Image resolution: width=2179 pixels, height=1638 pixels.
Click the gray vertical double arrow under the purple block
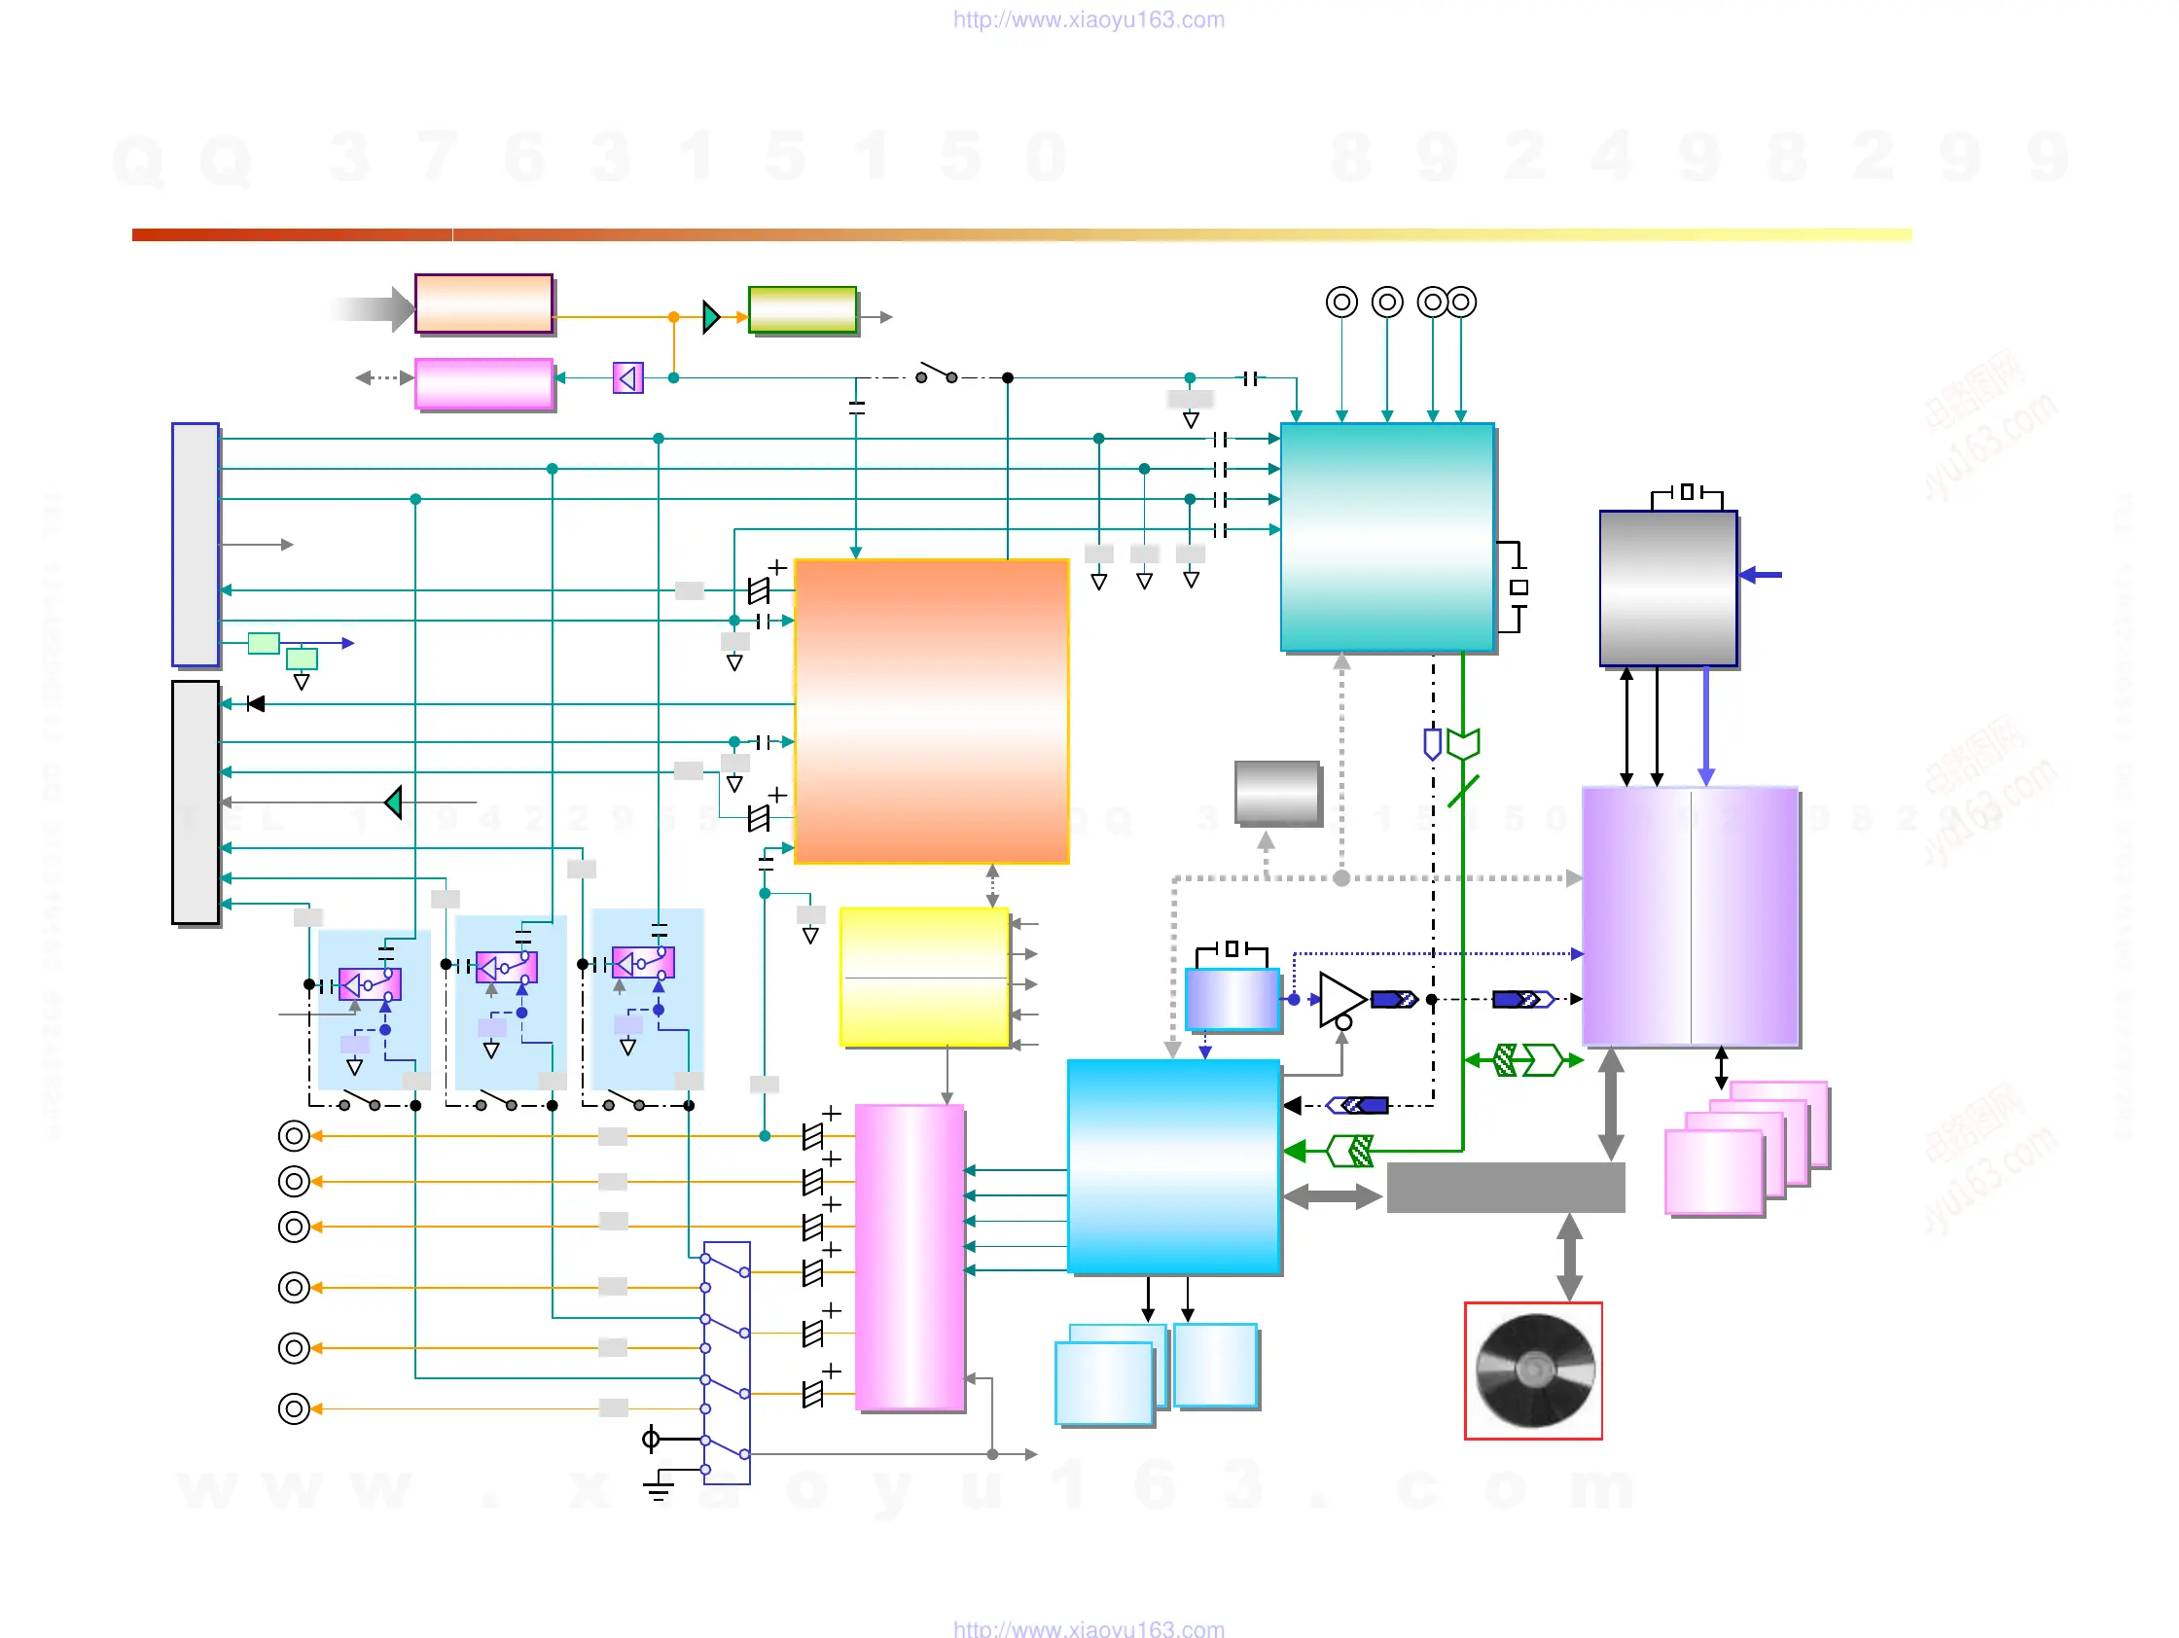pyautogui.click(x=1611, y=1104)
